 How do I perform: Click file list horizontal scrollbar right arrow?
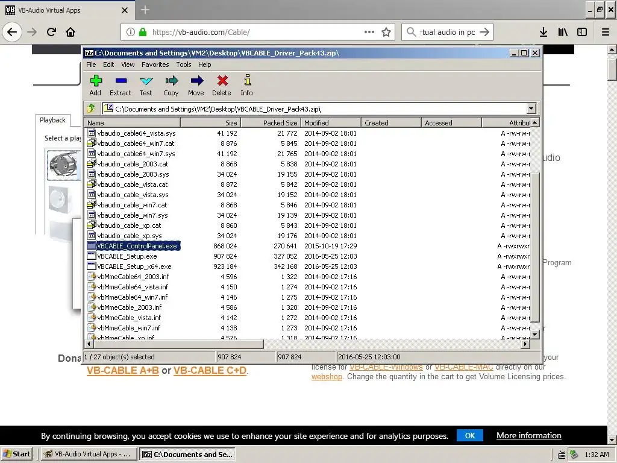[525, 344]
